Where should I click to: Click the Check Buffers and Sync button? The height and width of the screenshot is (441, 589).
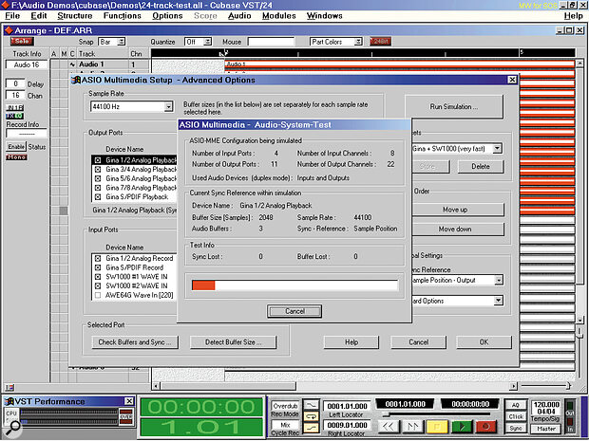135,342
